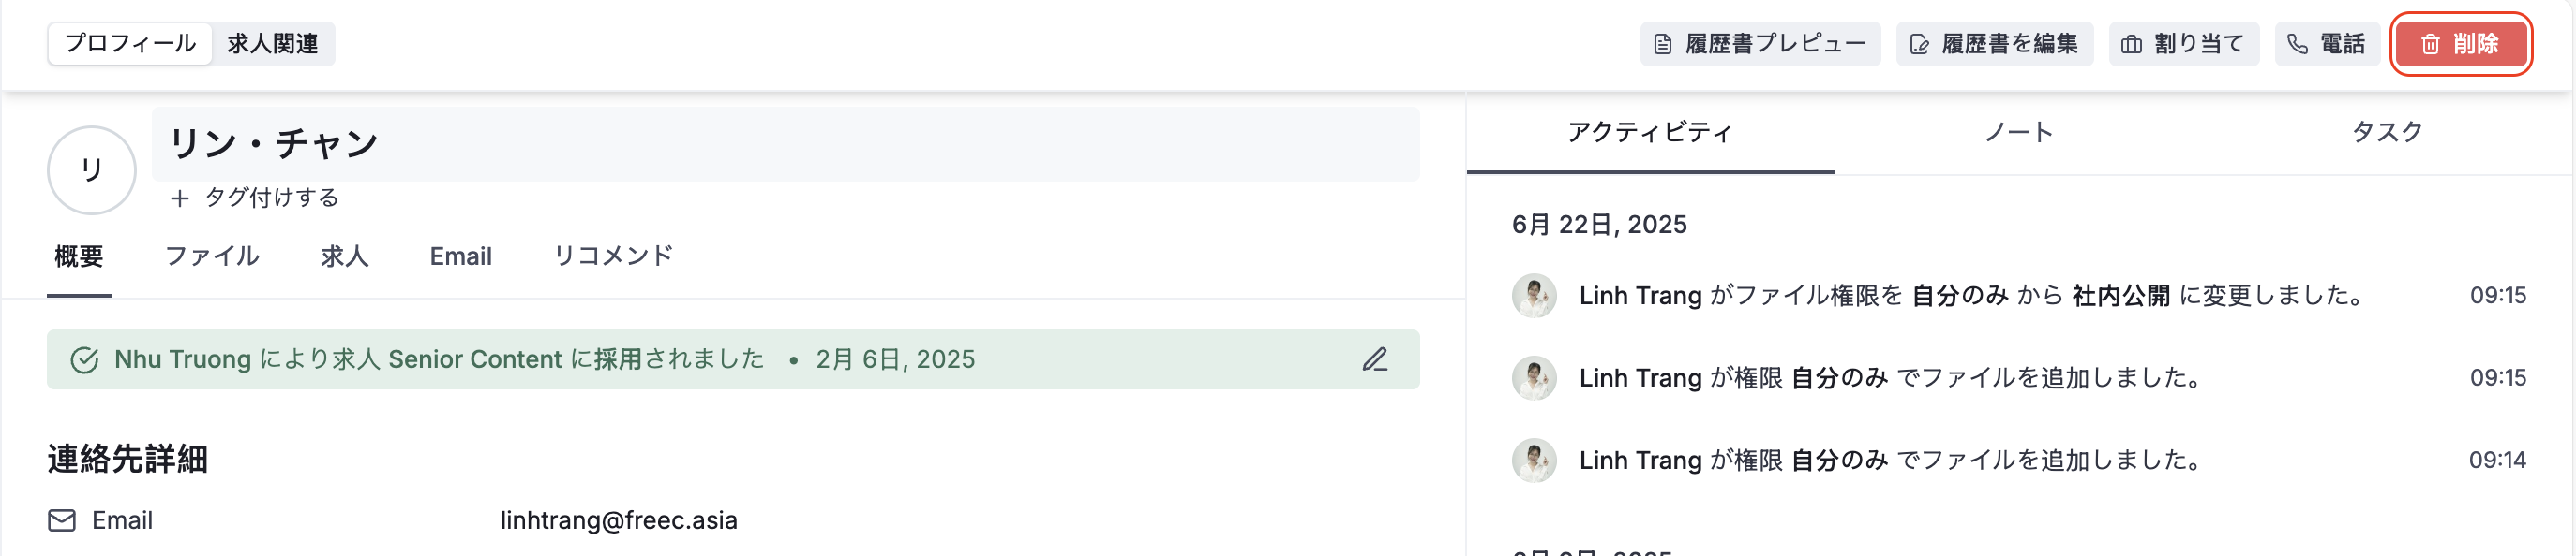This screenshot has width=2576, height=556.
Task: Open the ファイル tab
Action: 212,256
